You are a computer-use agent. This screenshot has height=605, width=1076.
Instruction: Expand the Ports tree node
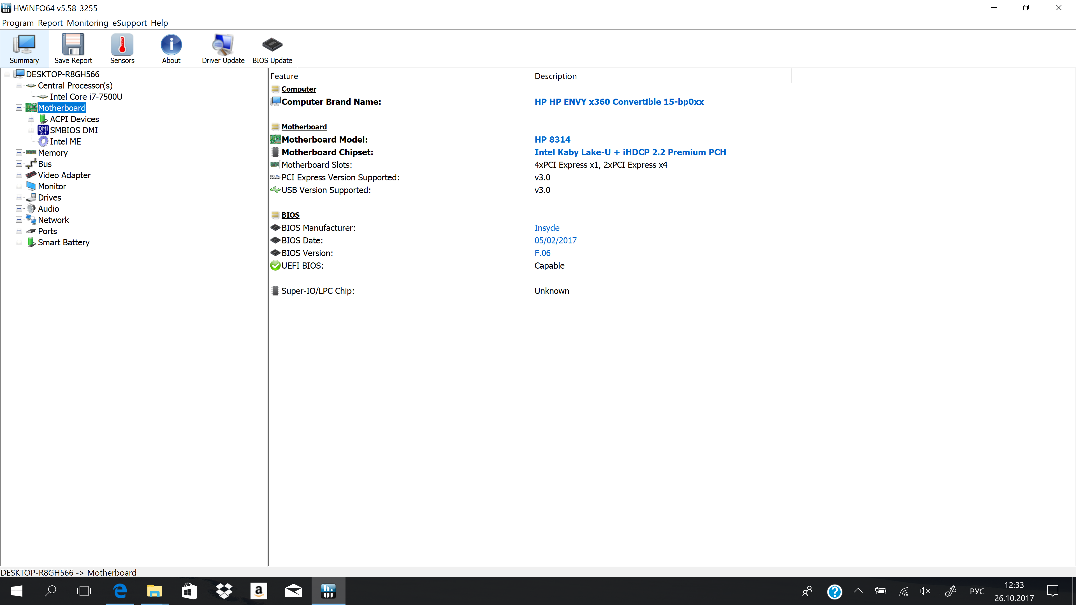pos(19,231)
